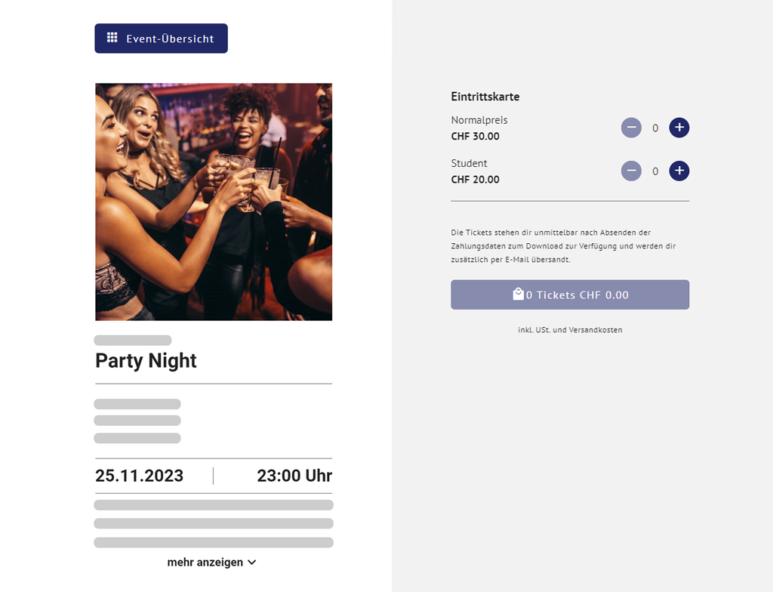Click the 'inkl. USt. und Versandkosten' note
The image size is (773, 592).
[570, 330]
